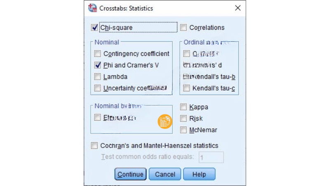
Task: Close the Crosstabs: Statistics dialog
Action: 238,8
